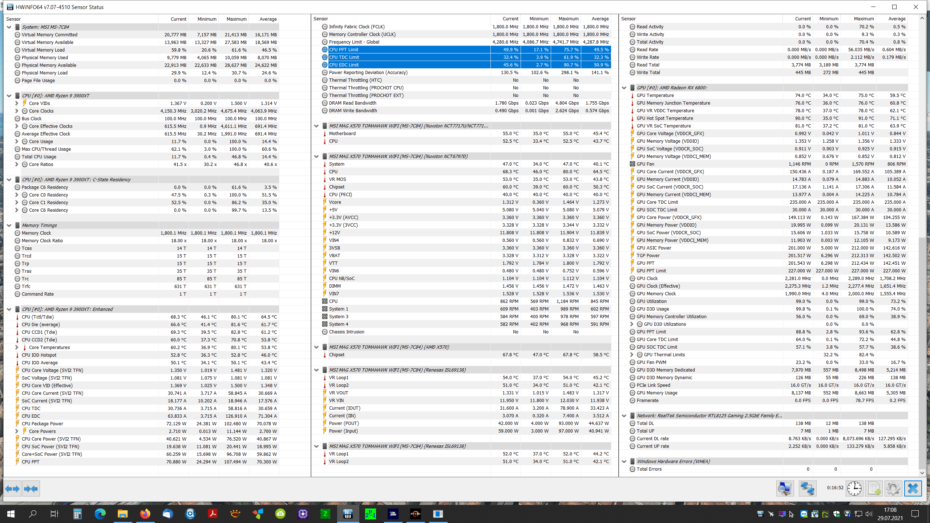Click the HWiNFO taskbar icon
This screenshot has height=523, width=930.
[x=348, y=514]
